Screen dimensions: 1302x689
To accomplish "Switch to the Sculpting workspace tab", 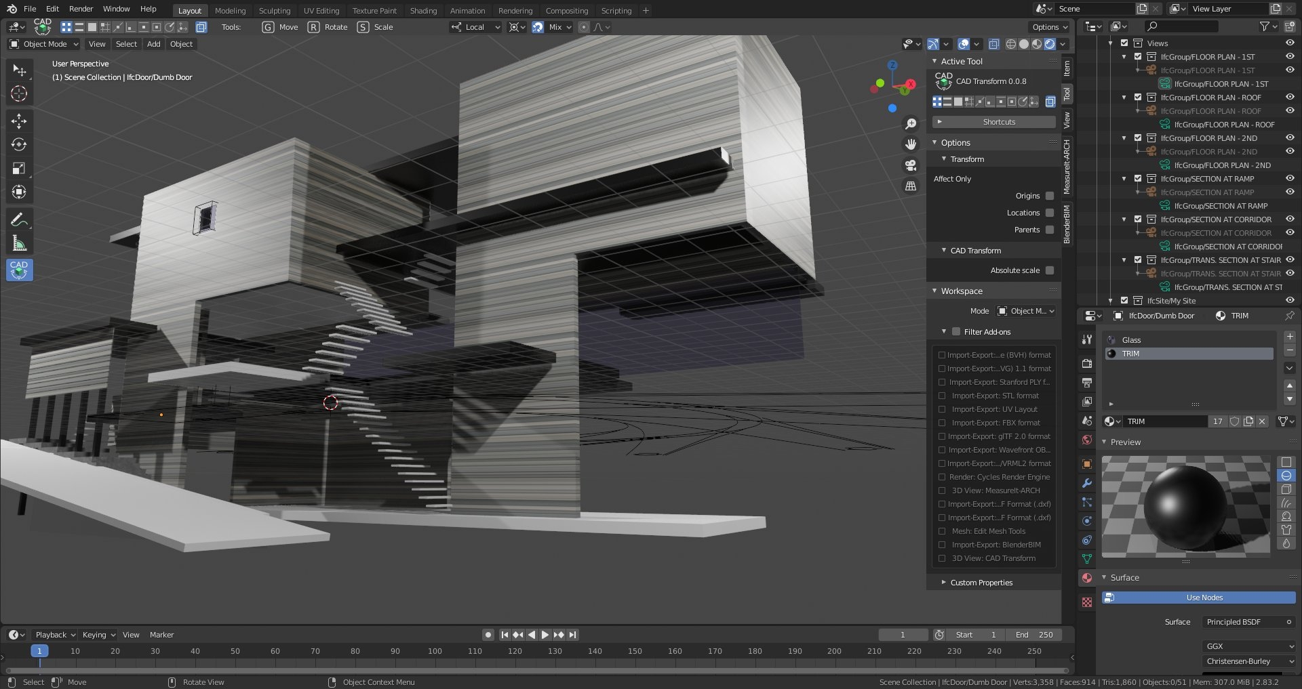I will (x=275, y=10).
